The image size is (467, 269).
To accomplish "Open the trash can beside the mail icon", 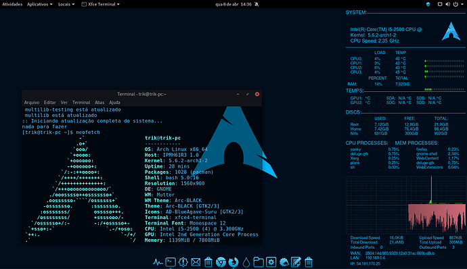I will coord(208,262).
